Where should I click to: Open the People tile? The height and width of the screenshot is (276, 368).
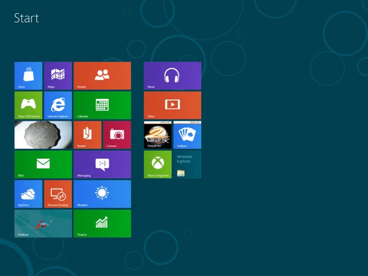tap(102, 76)
